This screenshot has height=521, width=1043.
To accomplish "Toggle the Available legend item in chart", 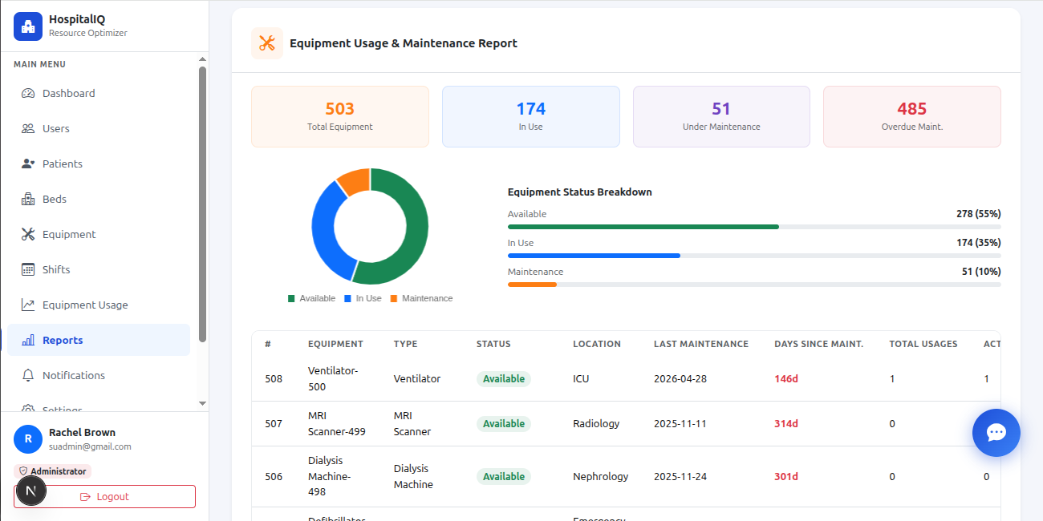I will coord(311,298).
